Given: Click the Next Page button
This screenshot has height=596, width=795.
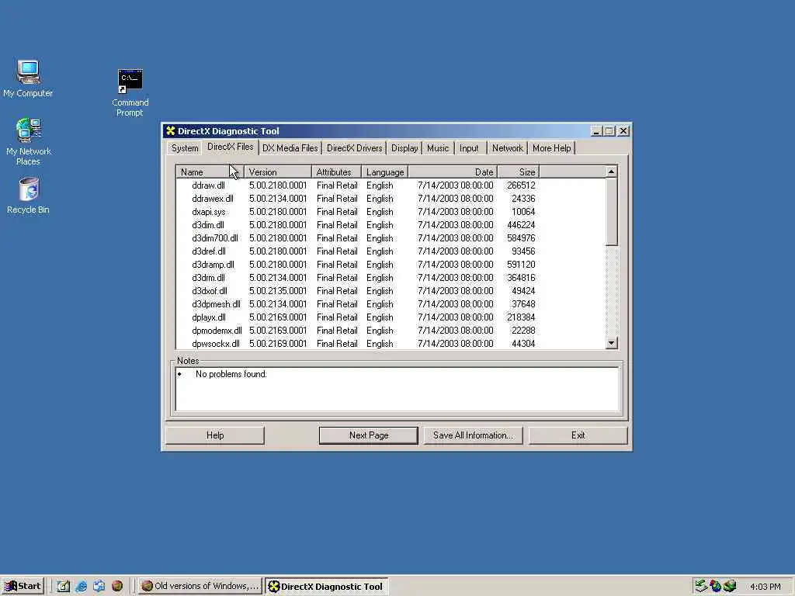Looking at the screenshot, I should click(x=369, y=435).
